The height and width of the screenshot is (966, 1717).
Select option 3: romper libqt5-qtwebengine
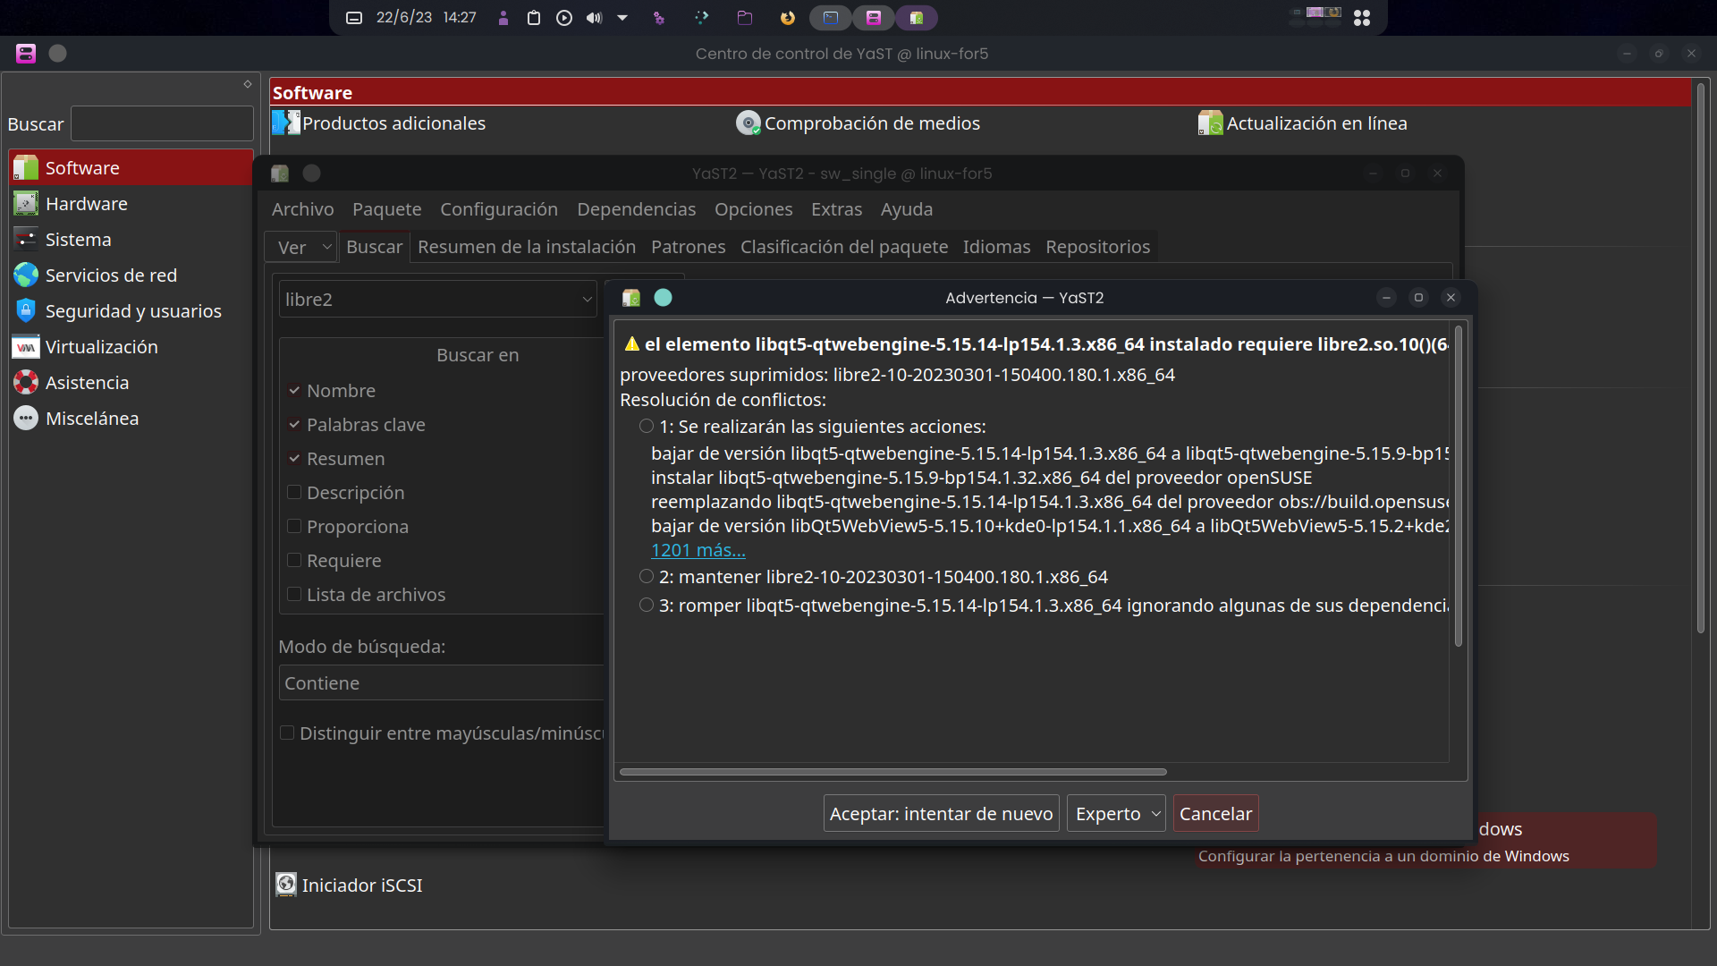click(x=647, y=606)
